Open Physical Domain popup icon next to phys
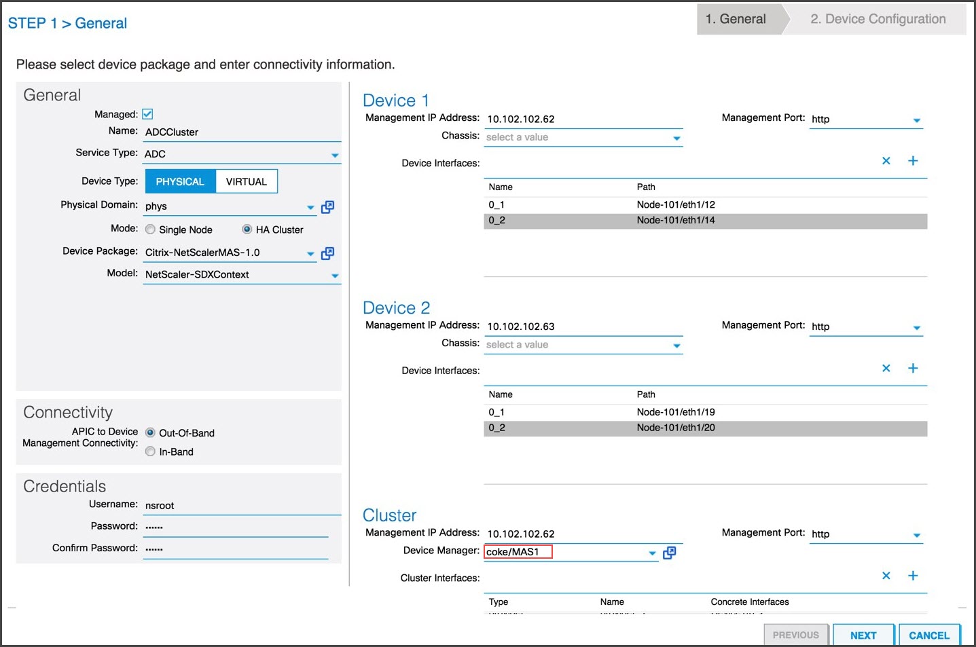Screen dimensions: 976x647 pyautogui.click(x=327, y=207)
